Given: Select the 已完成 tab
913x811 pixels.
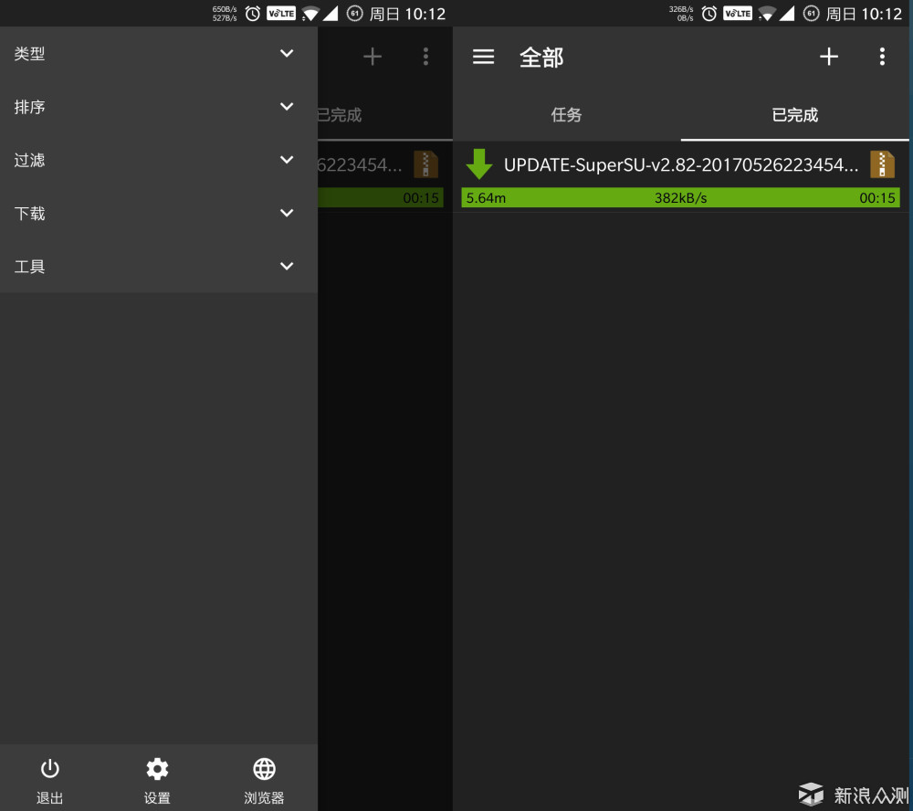Looking at the screenshot, I should (x=795, y=115).
